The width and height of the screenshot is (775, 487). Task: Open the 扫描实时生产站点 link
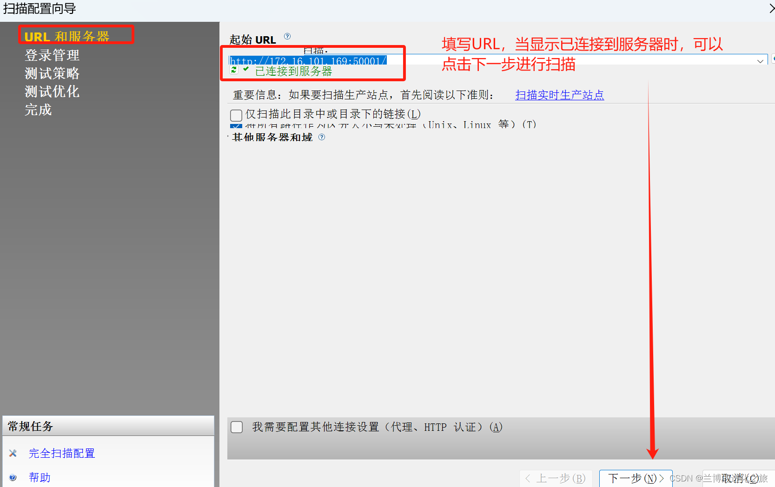coord(559,95)
